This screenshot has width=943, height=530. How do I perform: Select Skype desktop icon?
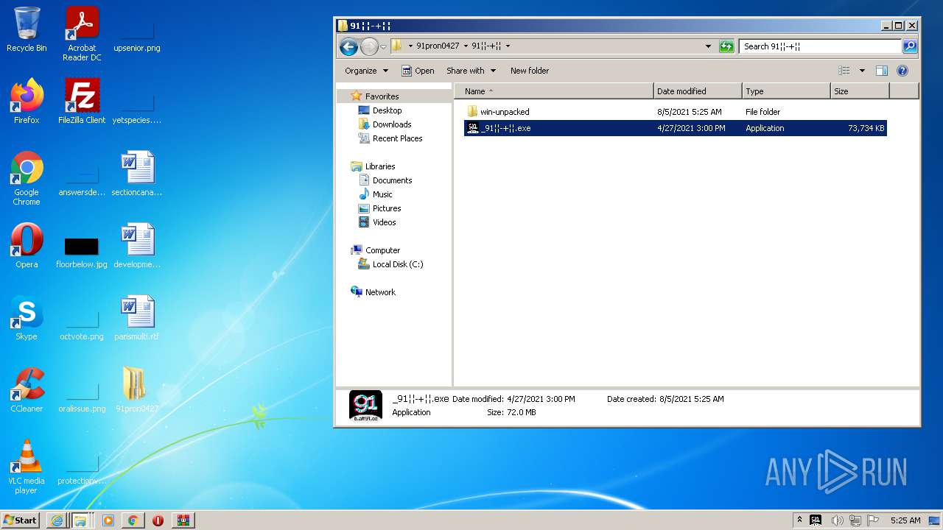[x=27, y=318]
